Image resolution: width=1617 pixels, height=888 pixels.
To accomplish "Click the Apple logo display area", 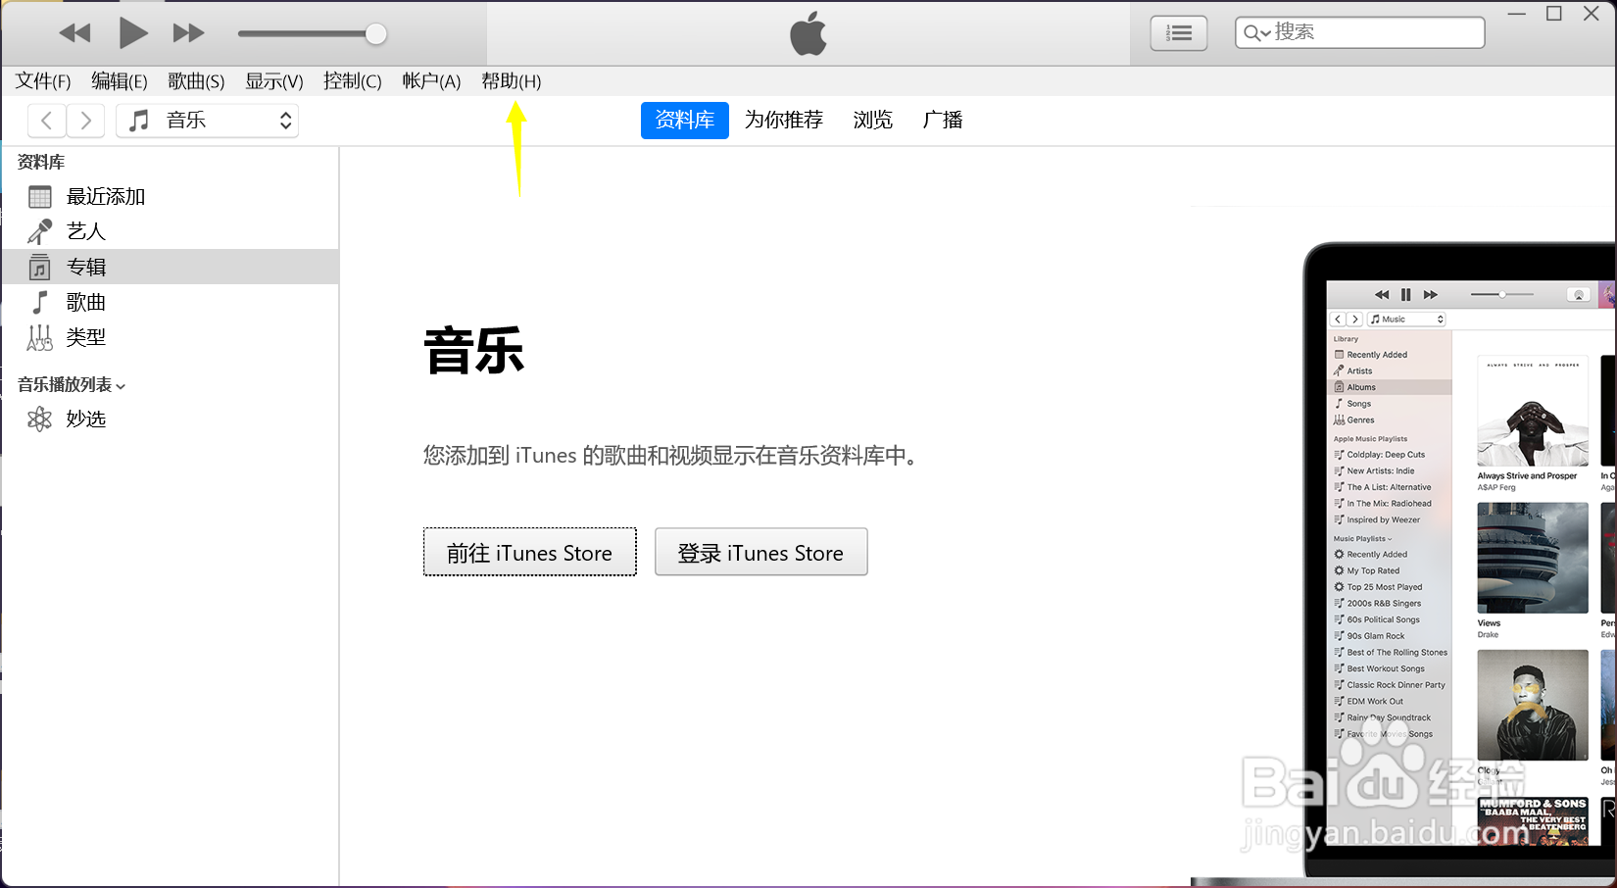I will (x=808, y=33).
